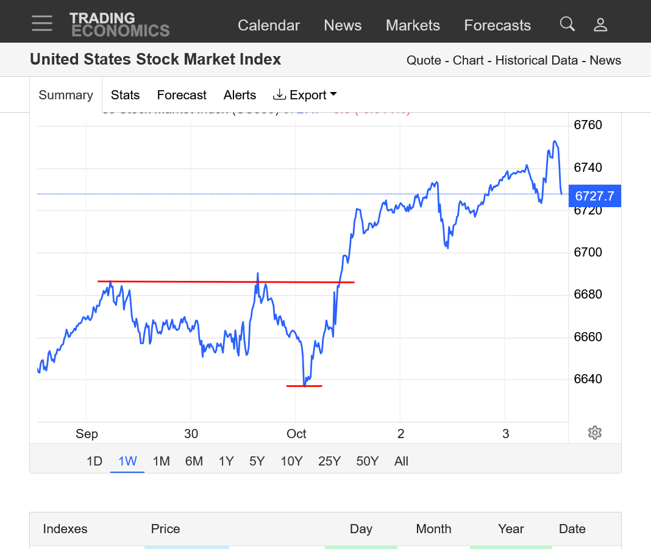The width and height of the screenshot is (651, 549).
Task: Open chart settings gear icon
Action: pos(595,433)
